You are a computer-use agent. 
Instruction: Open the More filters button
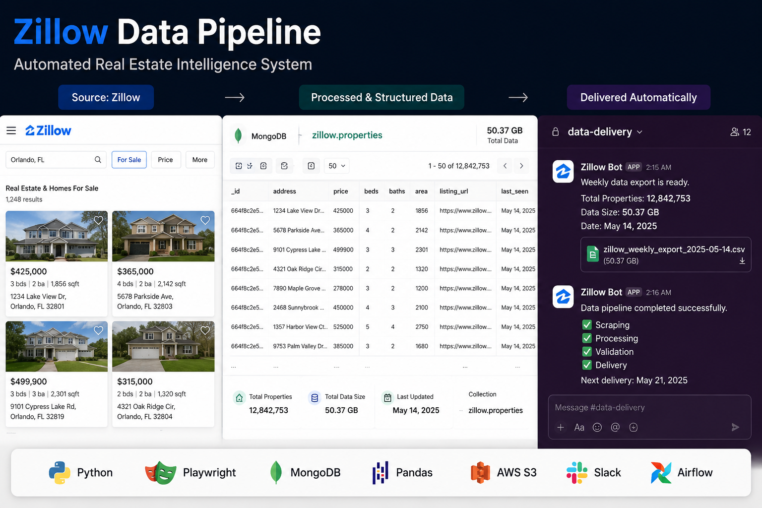pos(200,160)
